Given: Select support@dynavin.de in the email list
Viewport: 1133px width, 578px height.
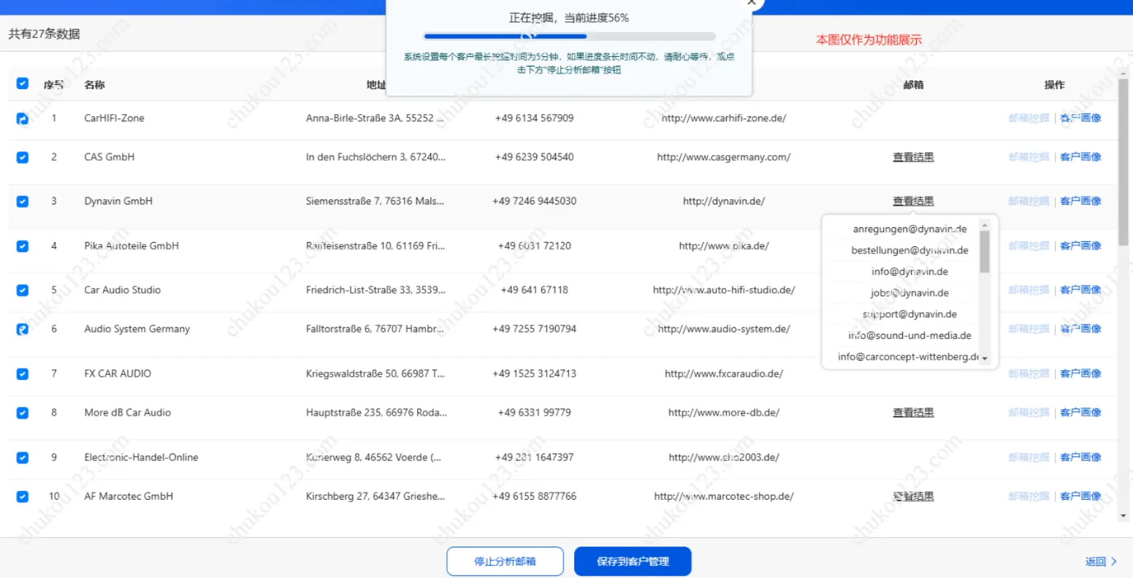Looking at the screenshot, I should tap(909, 314).
